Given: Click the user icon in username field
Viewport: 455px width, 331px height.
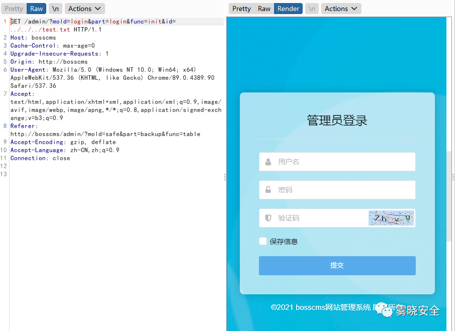Looking at the screenshot, I should 268,162.
